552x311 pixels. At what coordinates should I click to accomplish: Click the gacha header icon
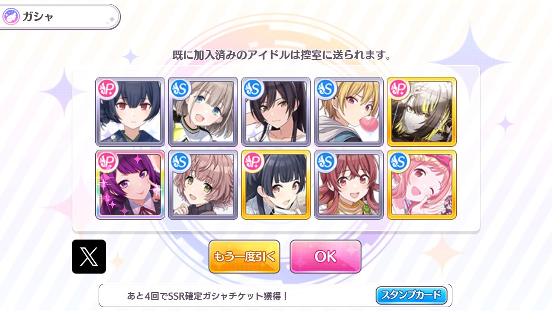point(11,17)
